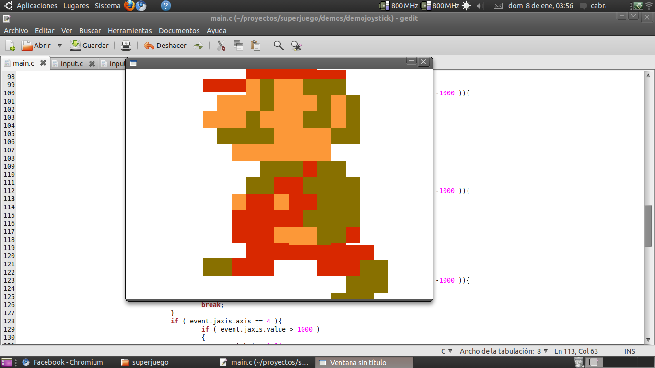Image resolution: width=655 pixels, height=368 pixels.
Task: Select Ventana sin título taskbar entry
Action: click(x=363, y=362)
